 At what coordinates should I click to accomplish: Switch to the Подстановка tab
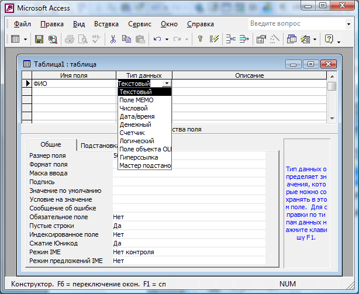tap(98, 146)
